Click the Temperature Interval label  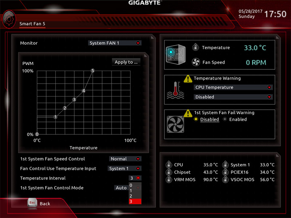pos(43,178)
